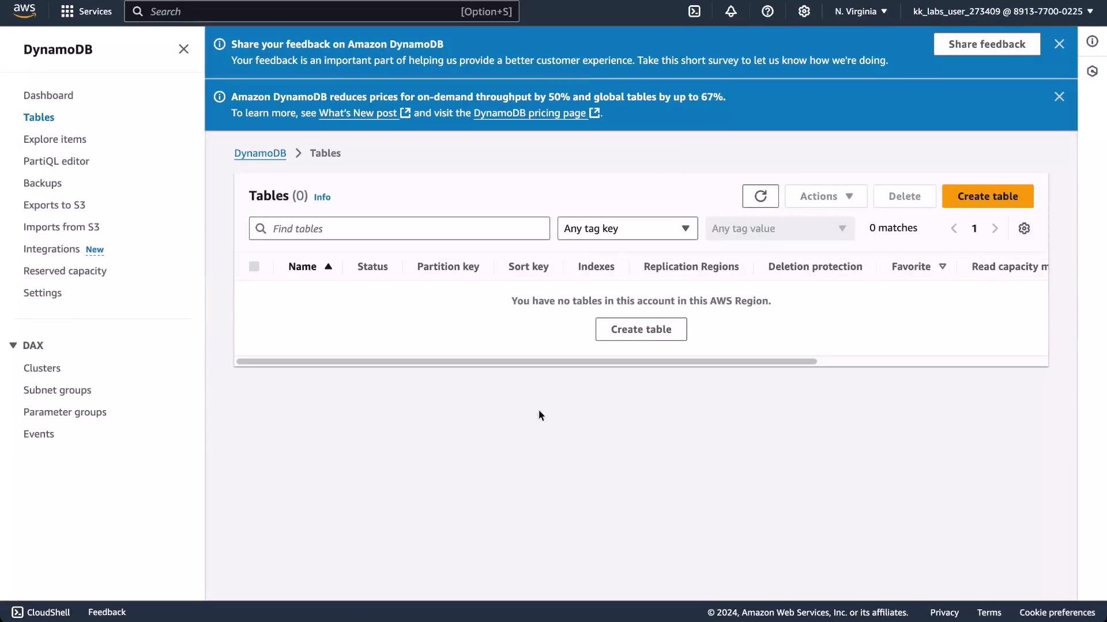Image resolution: width=1107 pixels, height=622 pixels.
Task: Refresh the tables list
Action: (760, 196)
